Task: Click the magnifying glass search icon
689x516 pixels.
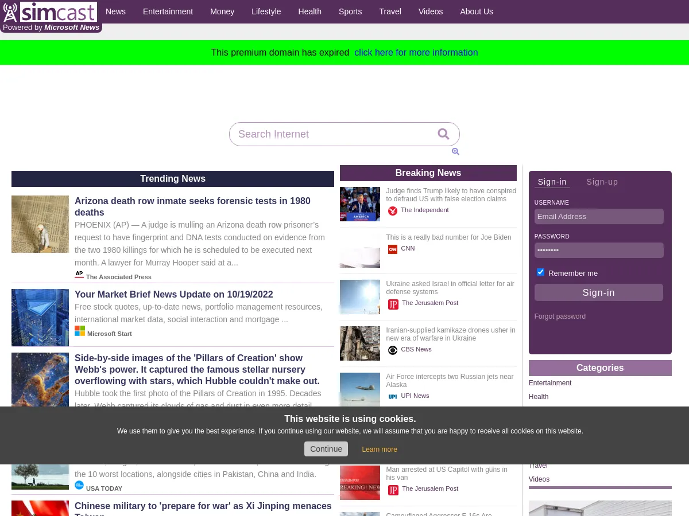Action: (x=443, y=134)
